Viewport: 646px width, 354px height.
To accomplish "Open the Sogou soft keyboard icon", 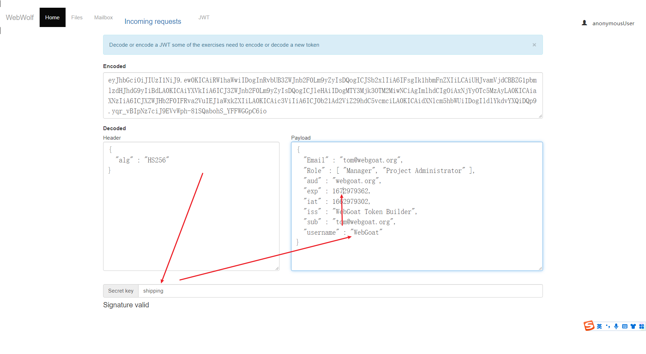I will point(625,326).
